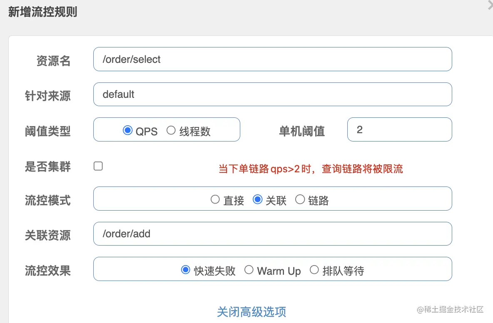Select the 线程数 radio button
493x323 pixels.
coord(171,131)
